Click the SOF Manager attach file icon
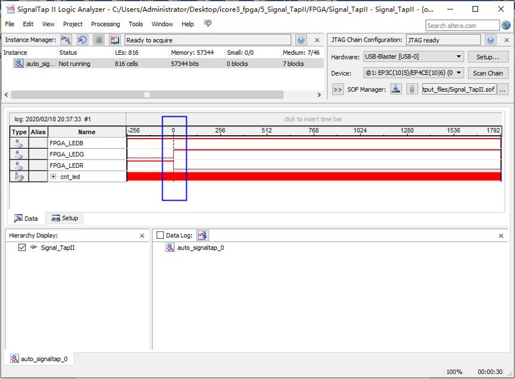 pos(411,89)
